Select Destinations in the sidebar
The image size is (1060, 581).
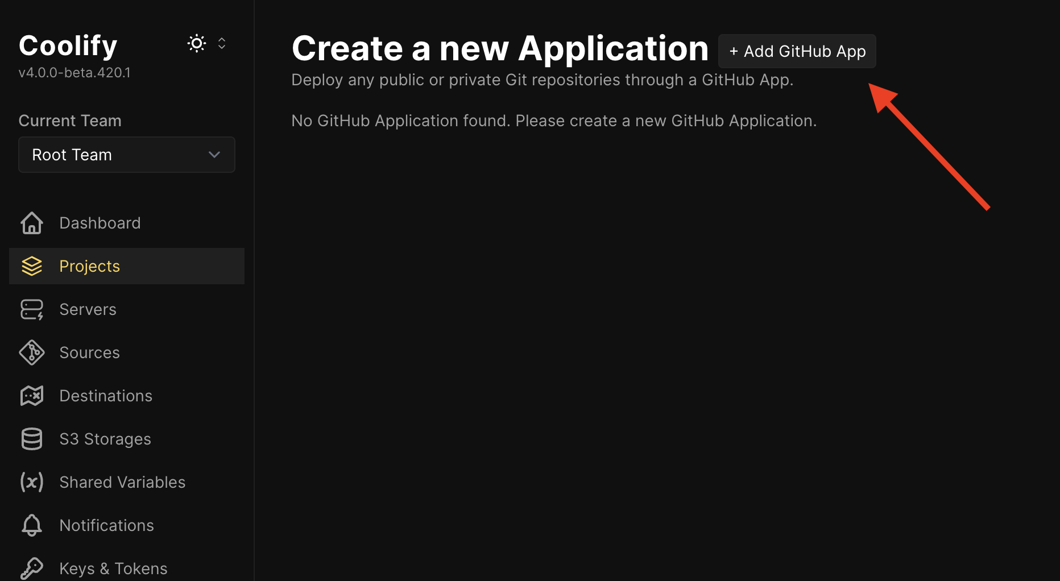pyautogui.click(x=127, y=396)
